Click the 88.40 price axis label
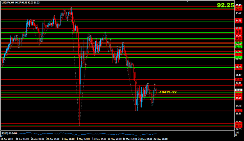Image resolution: width=244 pixels, height=141 pixels. point(239,121)
